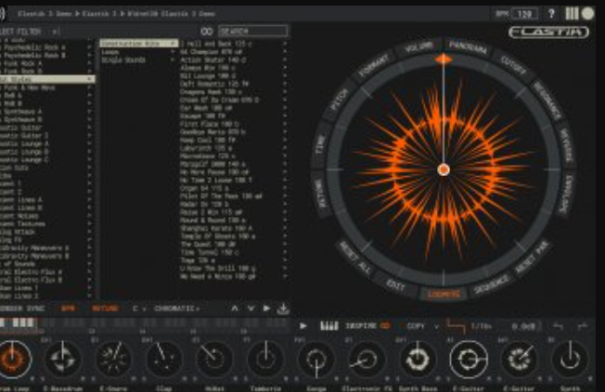Select the Synth Bass sample dial
The width and height of the screenshot is (605, 392).
(x=418, y=359)
